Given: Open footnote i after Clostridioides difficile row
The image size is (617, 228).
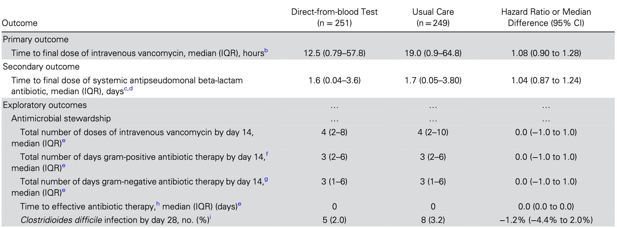Looking at the screenshot, I should [x=210, y=217].
